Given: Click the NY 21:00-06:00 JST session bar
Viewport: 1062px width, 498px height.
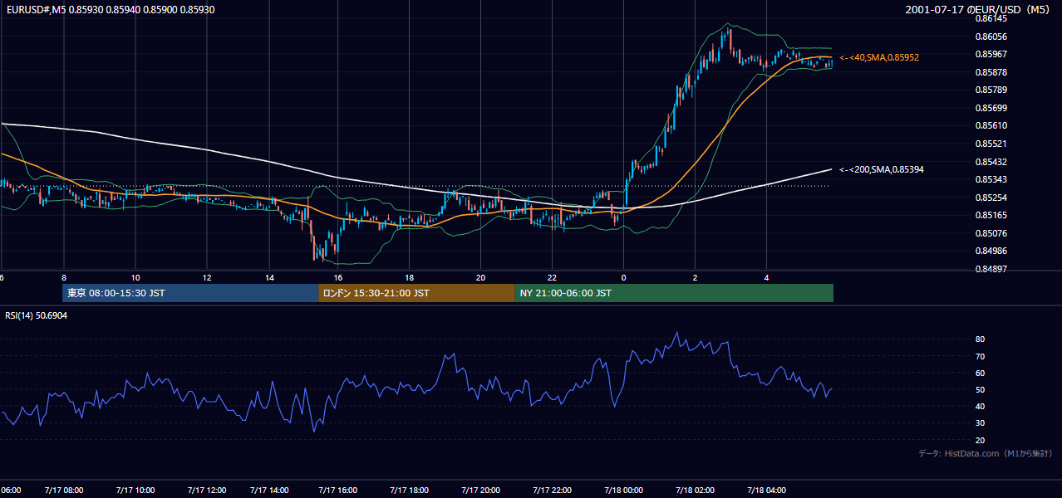Looking at the screenshot, I should coord(674,293).
